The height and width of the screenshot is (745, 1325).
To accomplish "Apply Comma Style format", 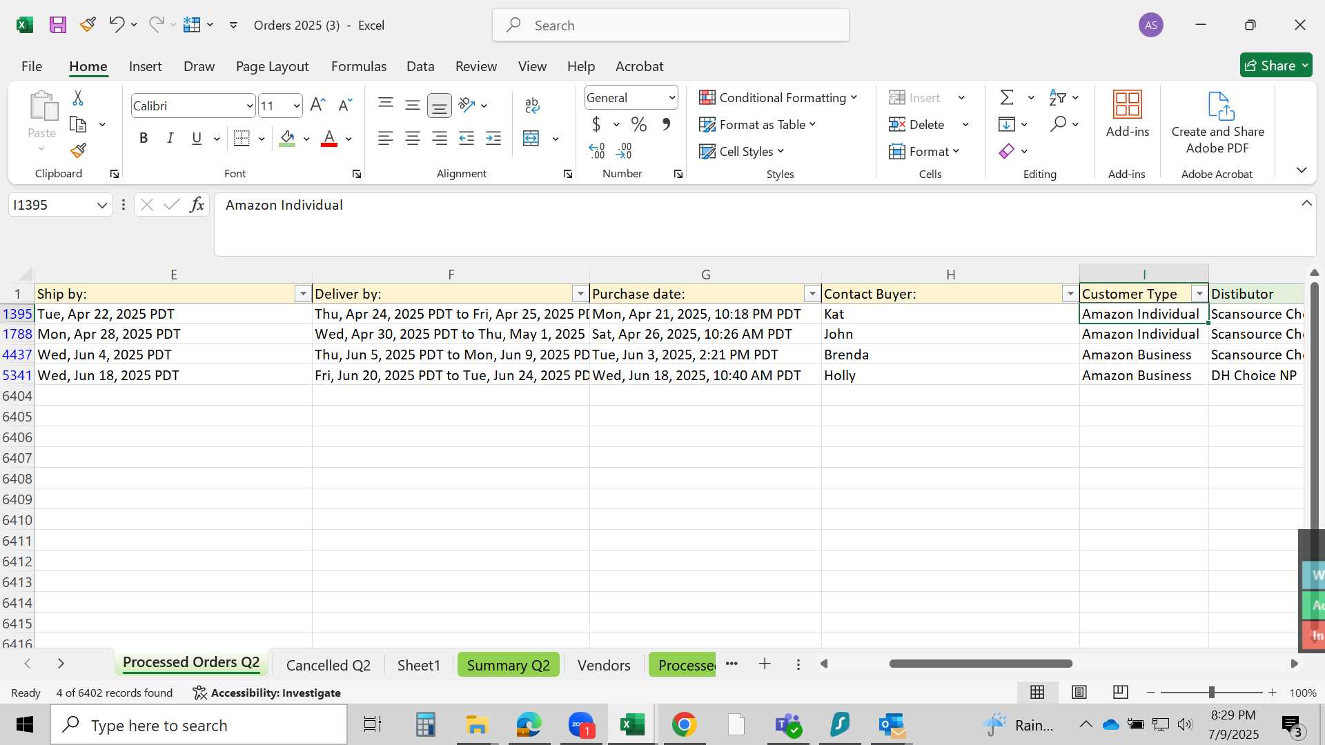I will 666,124.
